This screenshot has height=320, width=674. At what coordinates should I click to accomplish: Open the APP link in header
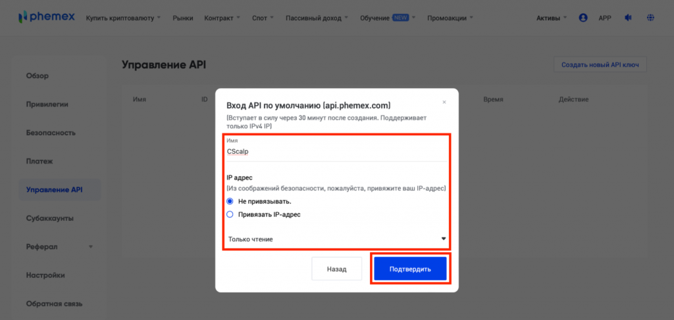tap(605, 18)
